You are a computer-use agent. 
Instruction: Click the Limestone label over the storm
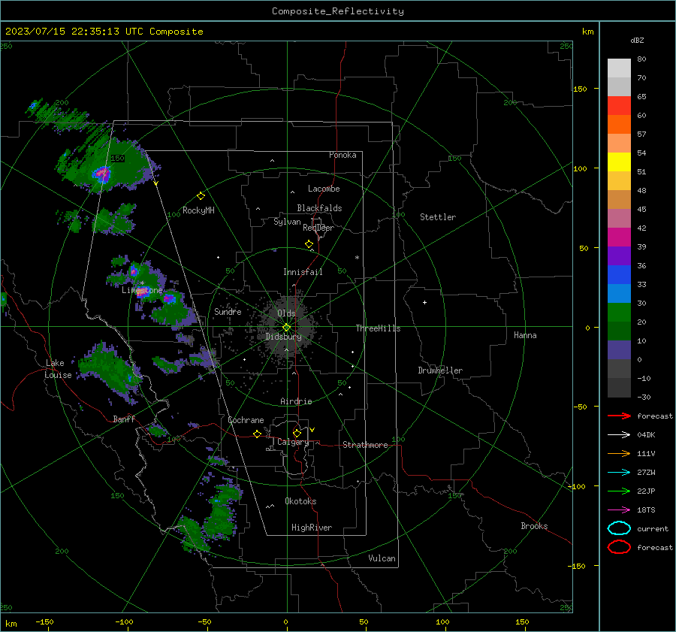click(x=142, y=290)
